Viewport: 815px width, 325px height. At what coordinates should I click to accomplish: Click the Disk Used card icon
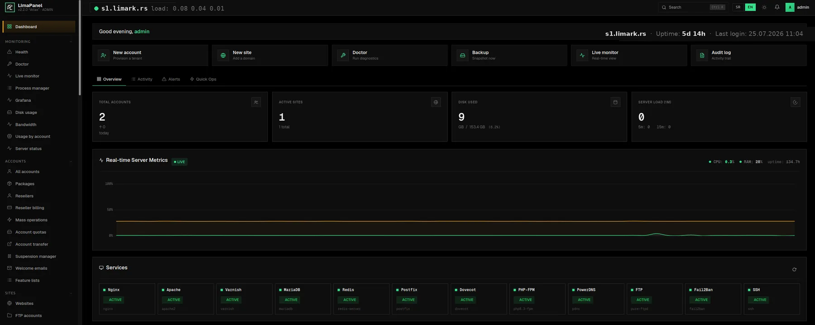(615, 102)
